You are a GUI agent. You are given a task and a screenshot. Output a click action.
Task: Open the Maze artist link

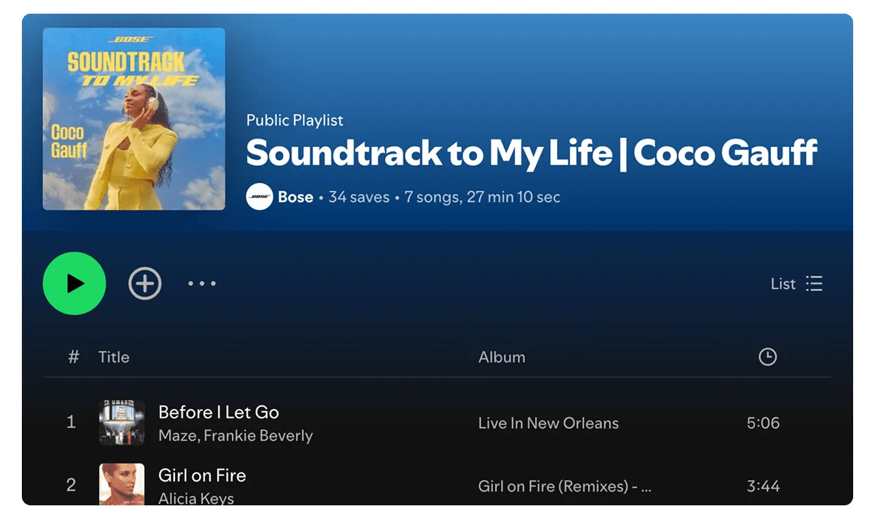click(176, 436)
